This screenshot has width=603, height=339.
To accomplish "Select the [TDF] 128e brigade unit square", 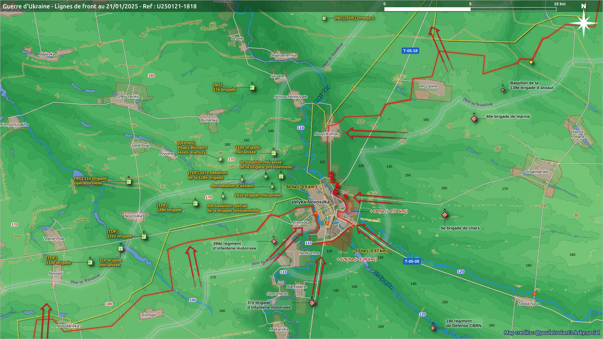I will point(195,203).
